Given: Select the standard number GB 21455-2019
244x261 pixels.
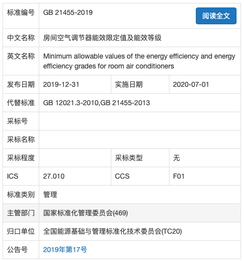Looking at the screenshot, I should pyautogui.click(x=68, y=12).
